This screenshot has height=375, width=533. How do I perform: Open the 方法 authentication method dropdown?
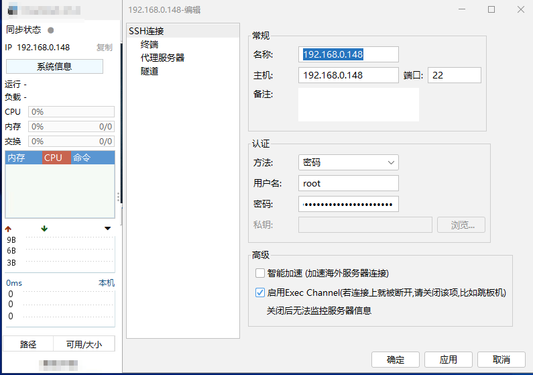(348, 162)
